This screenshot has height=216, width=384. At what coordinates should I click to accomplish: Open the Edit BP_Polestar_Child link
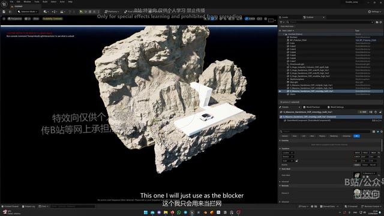pyautogui.click(x=365, y=40)
